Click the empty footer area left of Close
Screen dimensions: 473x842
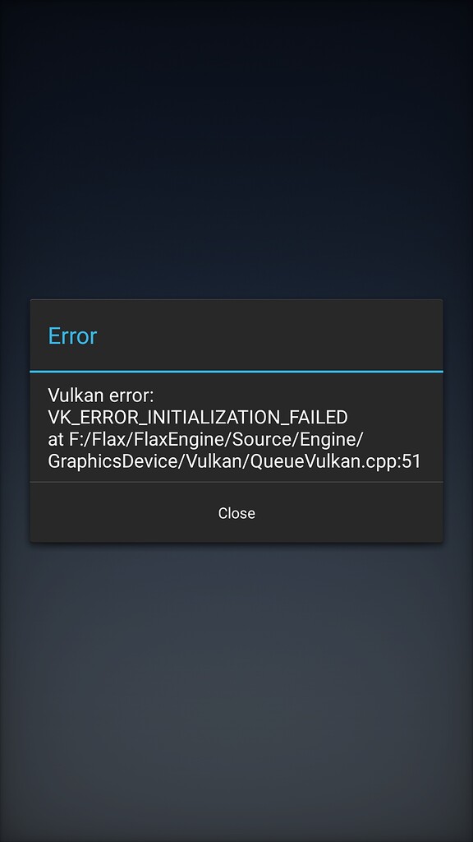[x=123, y=513]
